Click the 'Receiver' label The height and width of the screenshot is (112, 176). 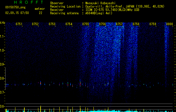click(57, 10)
